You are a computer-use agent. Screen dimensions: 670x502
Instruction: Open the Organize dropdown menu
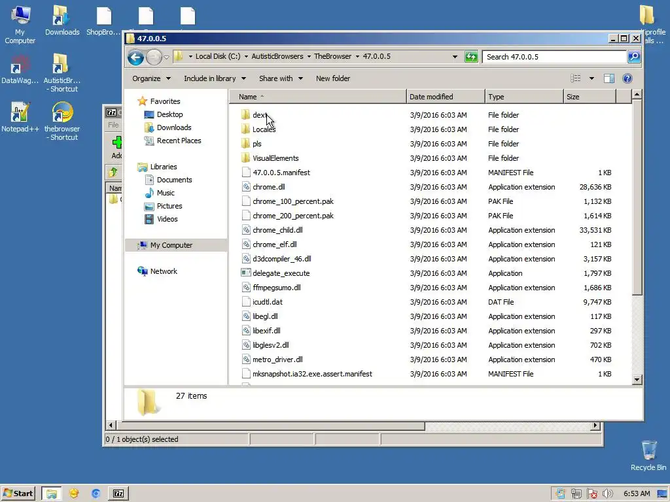[x=151, y=78]
